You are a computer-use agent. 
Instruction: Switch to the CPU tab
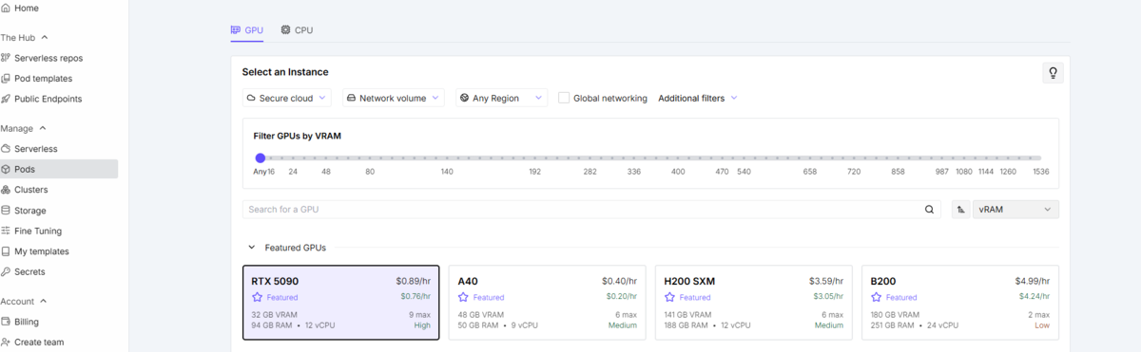click(297, 30)
